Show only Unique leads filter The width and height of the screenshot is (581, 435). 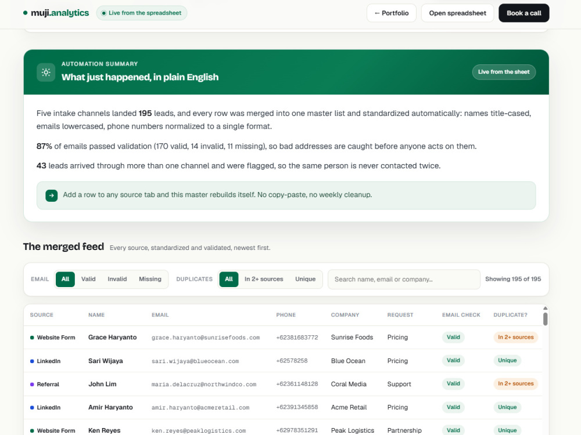point(306,280)
